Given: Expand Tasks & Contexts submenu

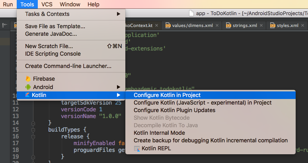Looking at the screenshot, I should point(71,14).
